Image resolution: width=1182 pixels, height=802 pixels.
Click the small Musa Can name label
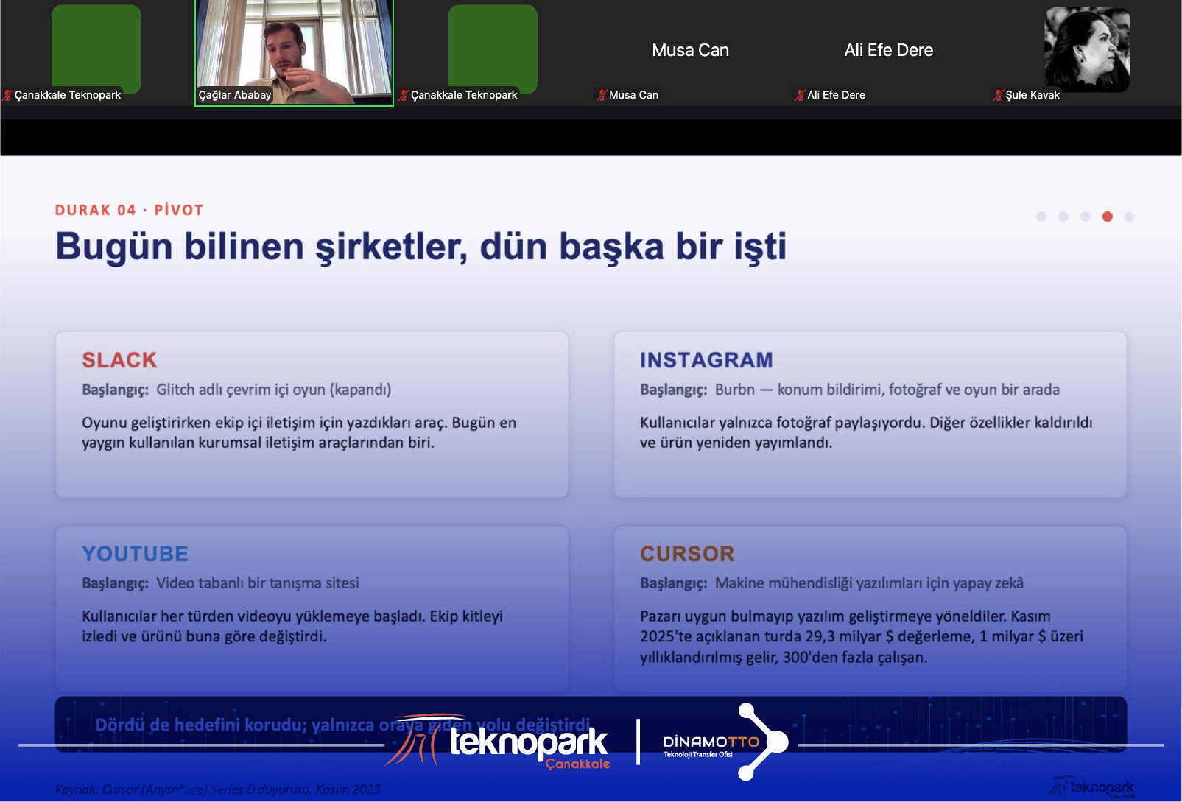634,95
